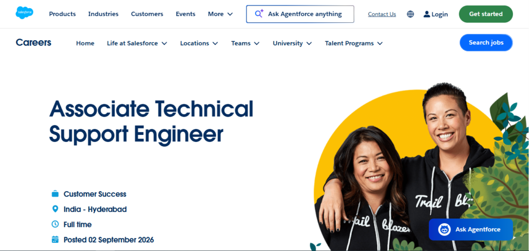Click the location pin icon beside India - Hyderabad
Screen dimensions: 529x251
[55, 209]
